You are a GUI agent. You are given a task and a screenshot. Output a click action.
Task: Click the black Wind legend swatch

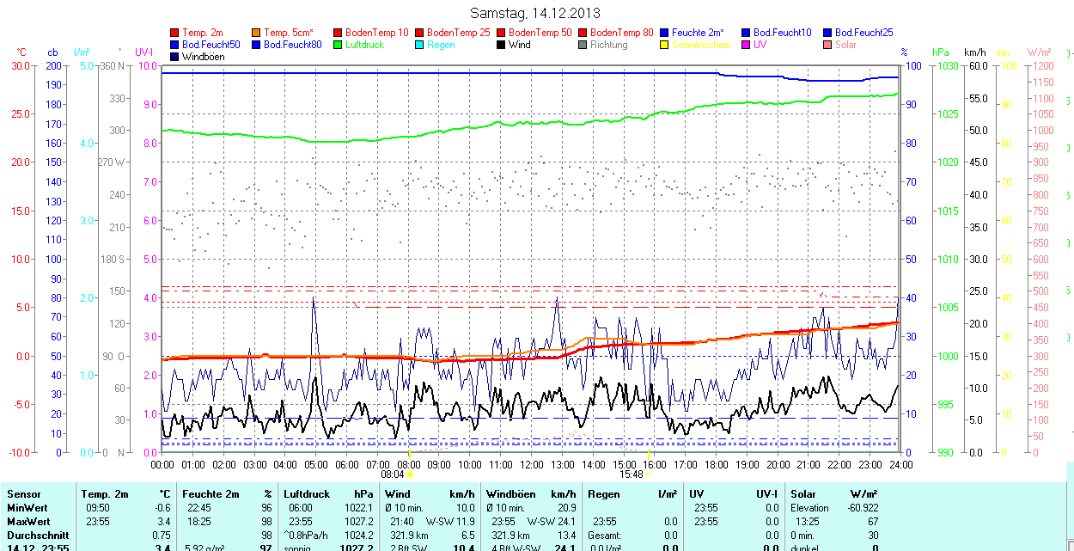point(502,45)
